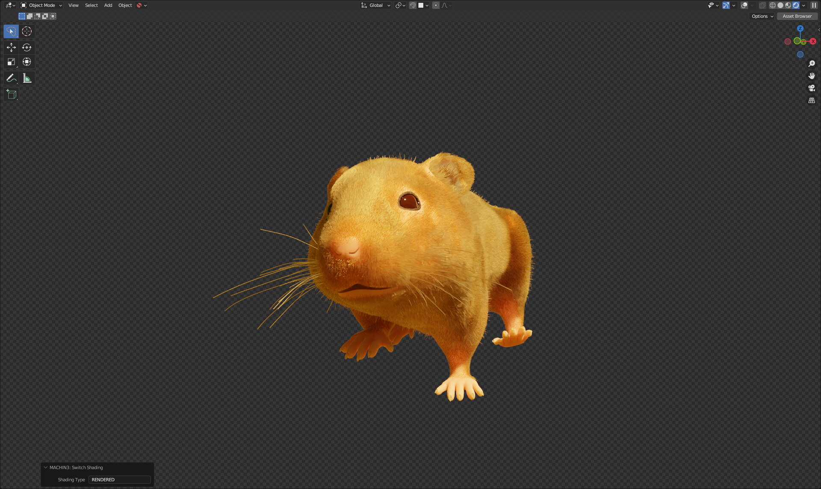The height and width of the screenshot is (489, 821).
Task: Toggle X-Ray mode in the header
Action: click(x=762, y=5)
